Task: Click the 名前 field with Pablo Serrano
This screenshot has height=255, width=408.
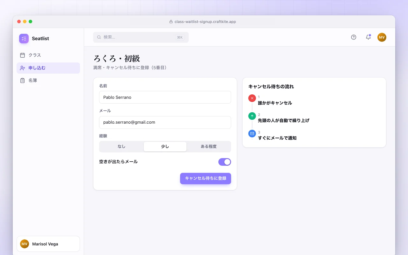Action: tap(165, 97)
